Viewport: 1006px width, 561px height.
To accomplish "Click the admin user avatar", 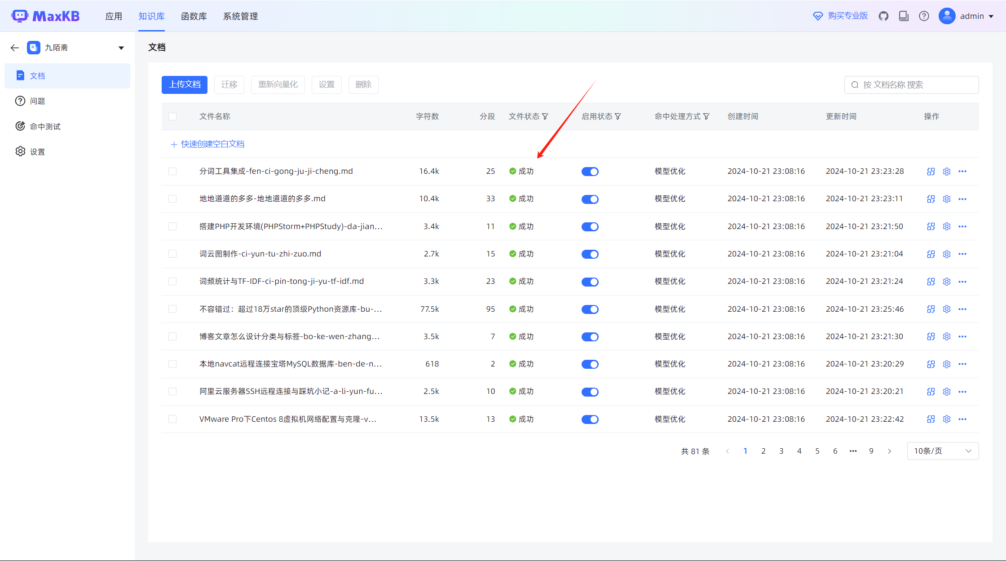I will 947,16.
